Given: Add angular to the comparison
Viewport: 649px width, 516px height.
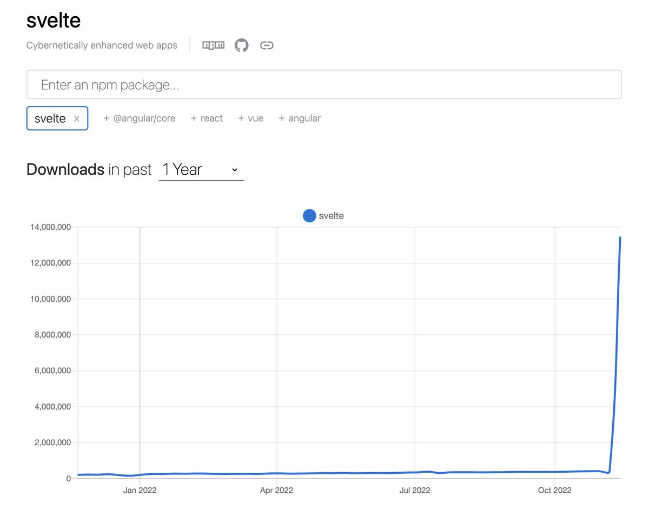Looking at the screenshot, I should (300, 118).
